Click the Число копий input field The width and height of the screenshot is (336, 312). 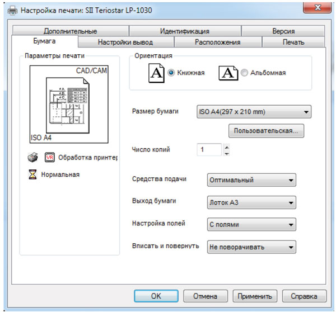coord(209,150)
